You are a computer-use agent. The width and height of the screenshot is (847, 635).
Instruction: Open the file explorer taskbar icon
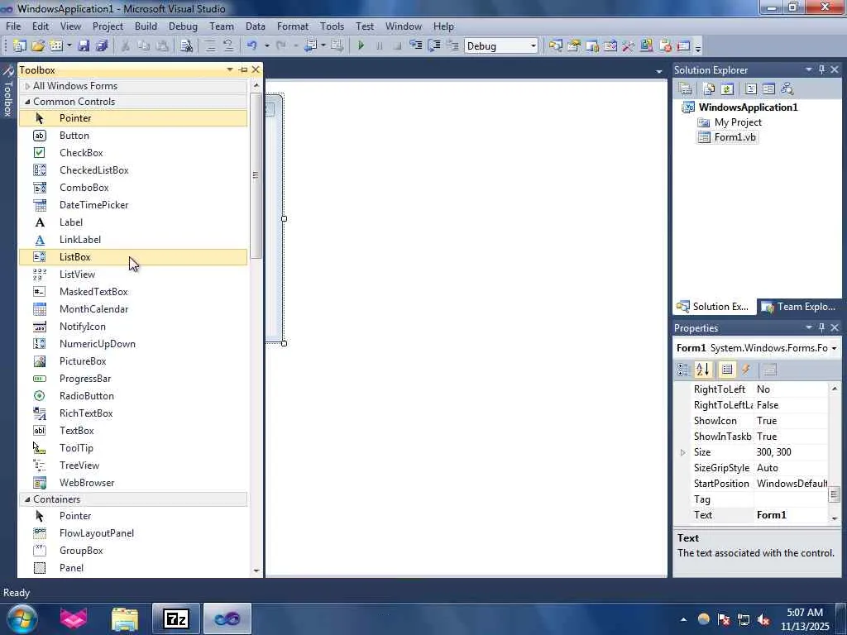click(125, 618)
